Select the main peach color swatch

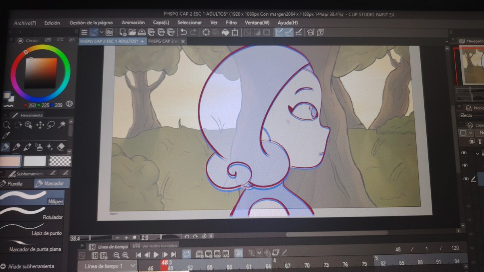tap(10, 161)
